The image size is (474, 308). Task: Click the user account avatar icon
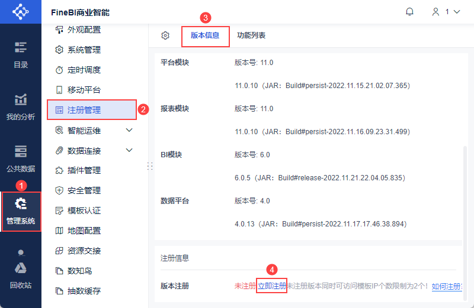pyautogui.click(x=435, y=12)
